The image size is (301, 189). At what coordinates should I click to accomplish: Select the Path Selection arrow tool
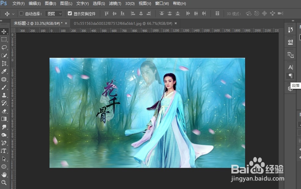pyautogui.click(x=4, y=159)
